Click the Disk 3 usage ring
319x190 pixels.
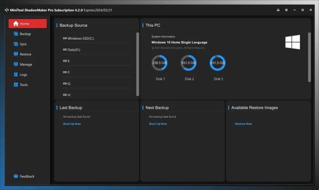click(x=218, y=63)
